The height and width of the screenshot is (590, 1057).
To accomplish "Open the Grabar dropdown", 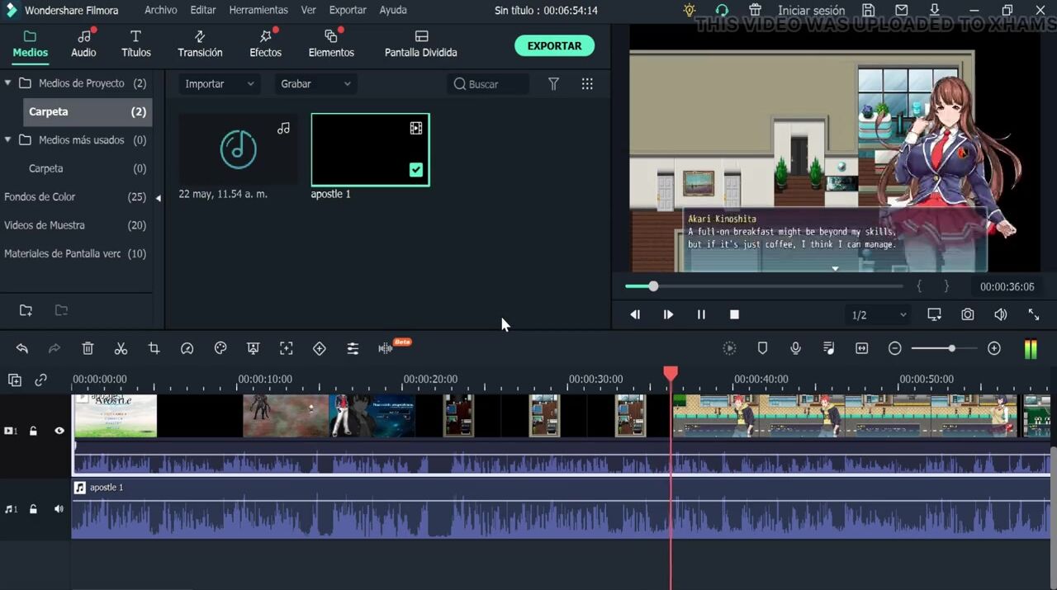I will [x=315, y=84].
